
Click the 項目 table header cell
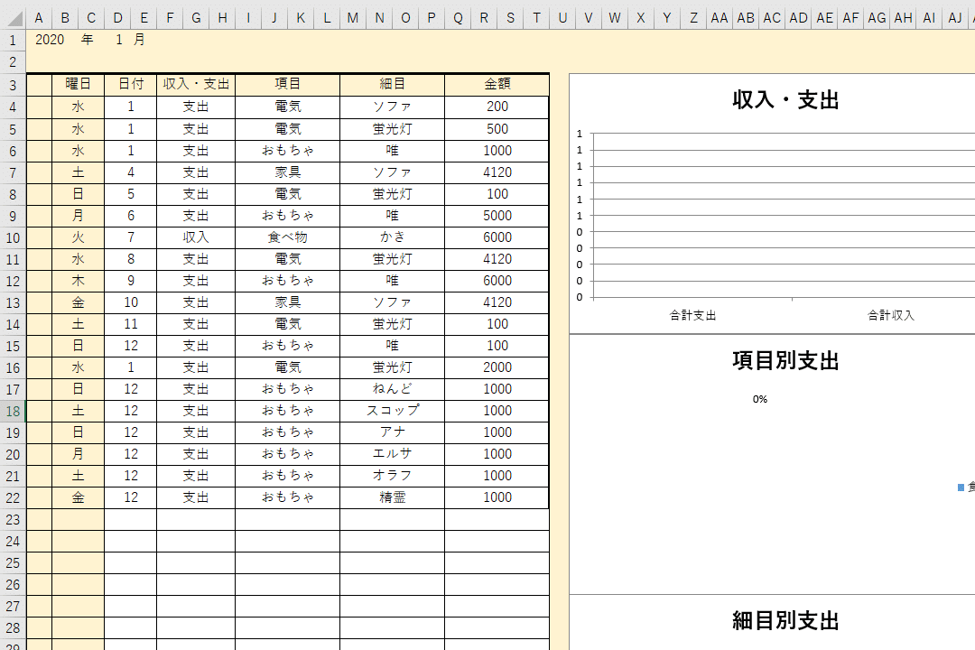(x=287, y=85)
